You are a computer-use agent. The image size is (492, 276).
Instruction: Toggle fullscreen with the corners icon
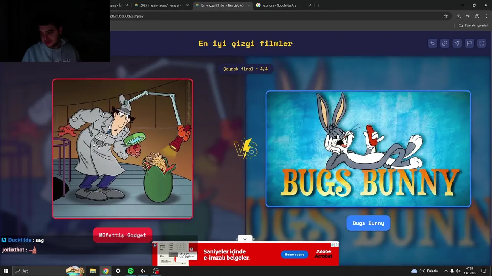tap(482, 43)
